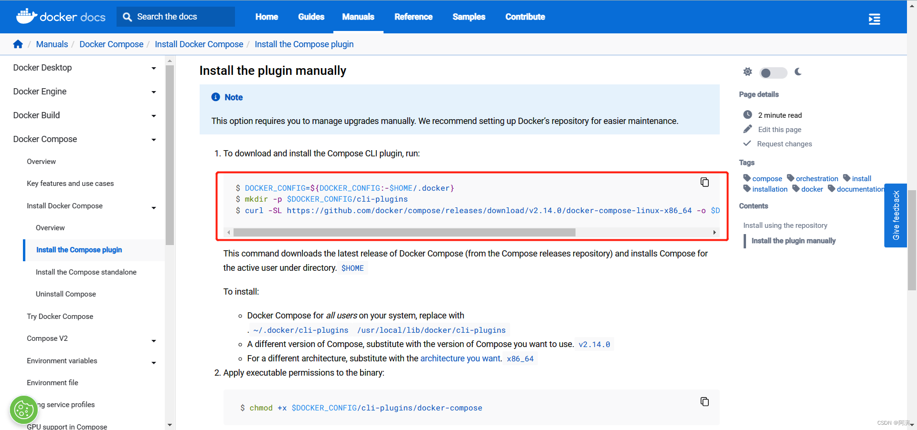Copy the chmod command code block
The width and height of the screenshot is (917, 430).
704,401
